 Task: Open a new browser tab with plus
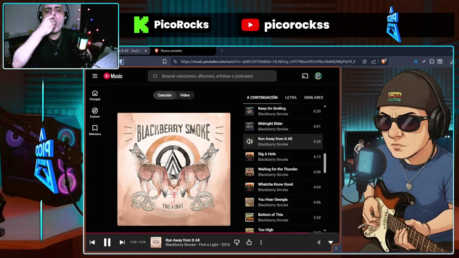coord(222,51)
